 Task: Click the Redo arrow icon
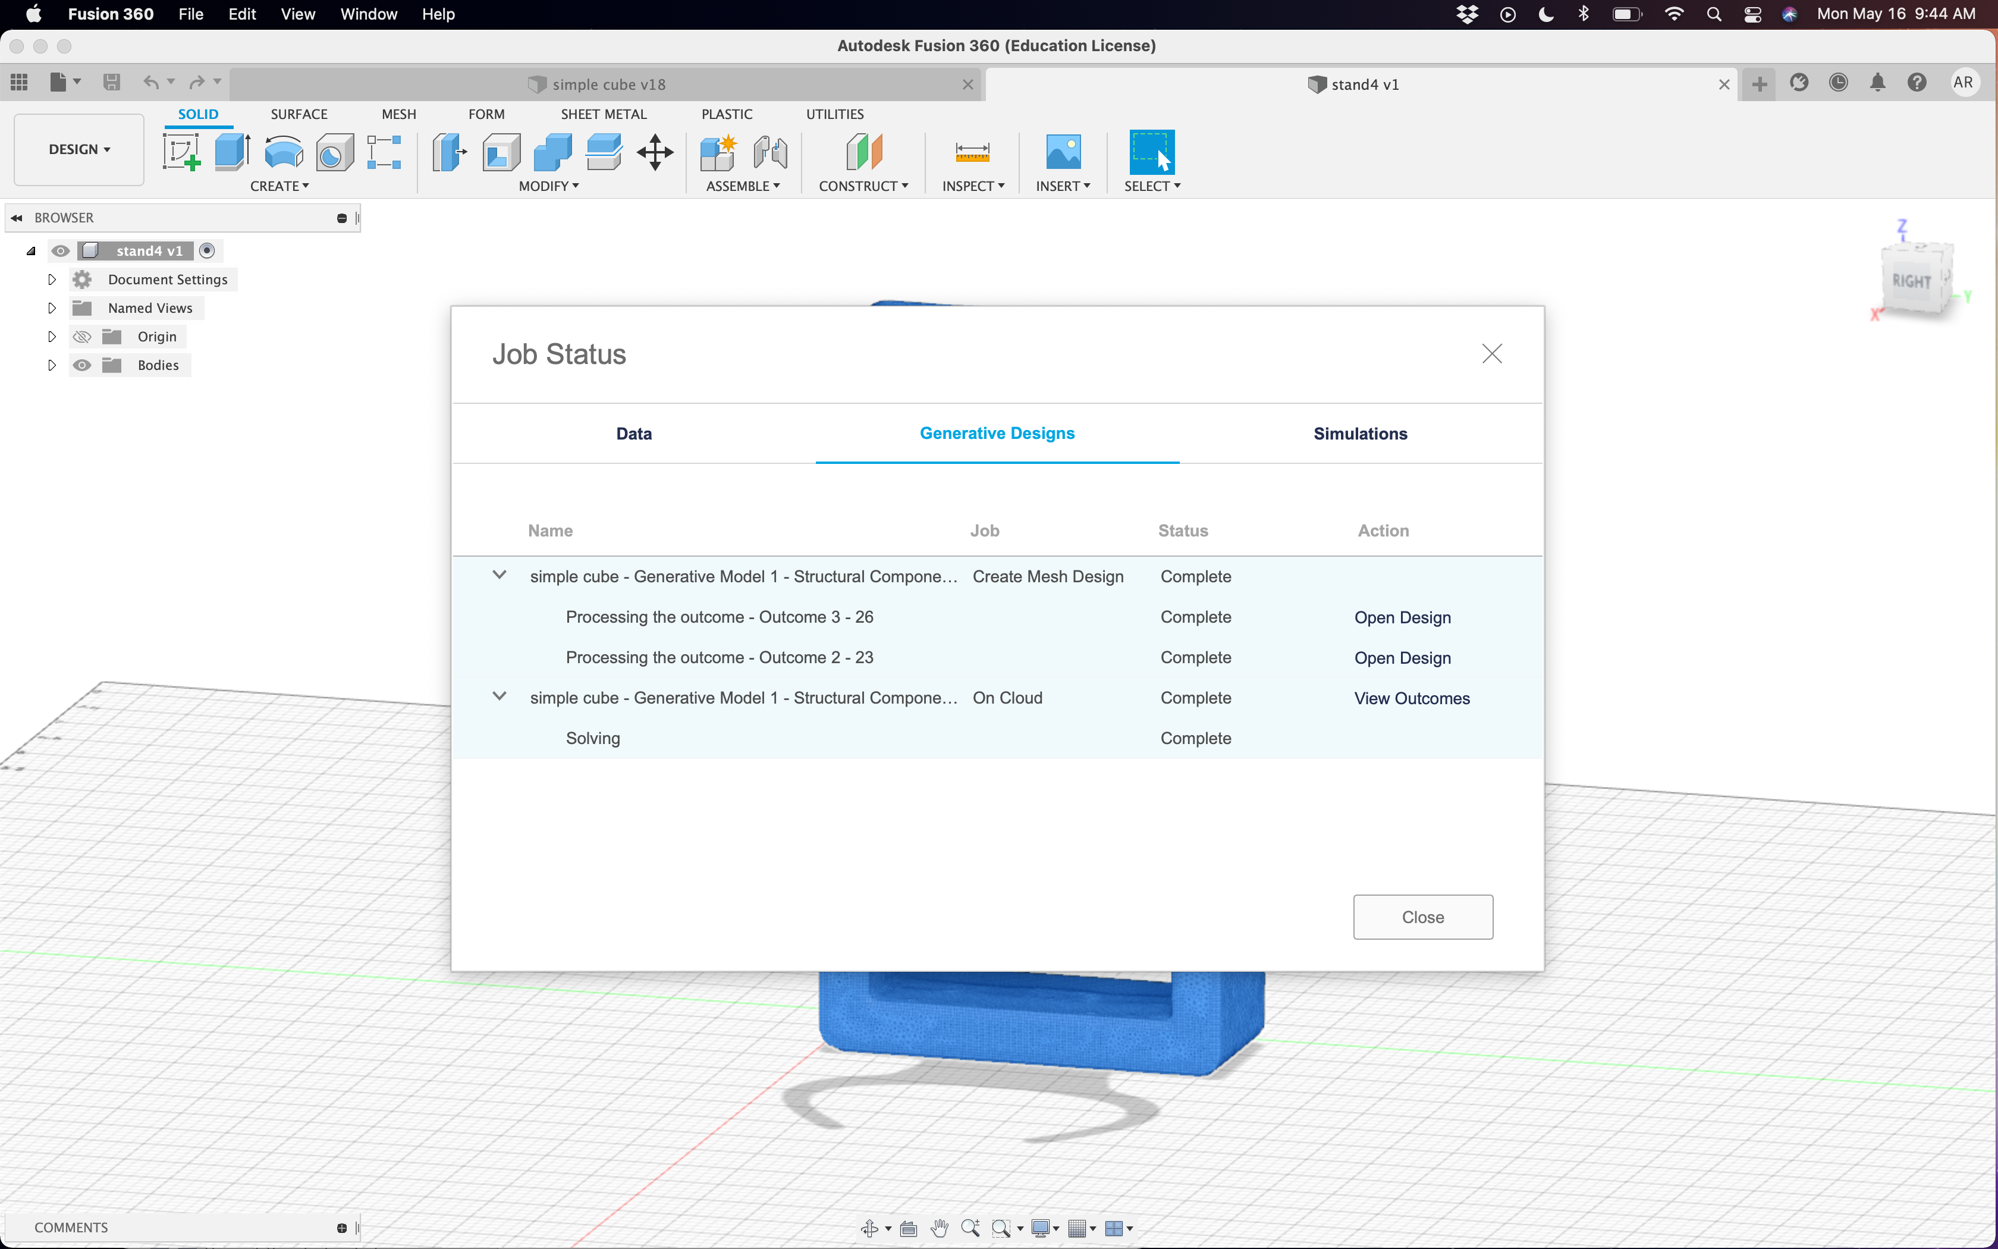coord(196,83)
